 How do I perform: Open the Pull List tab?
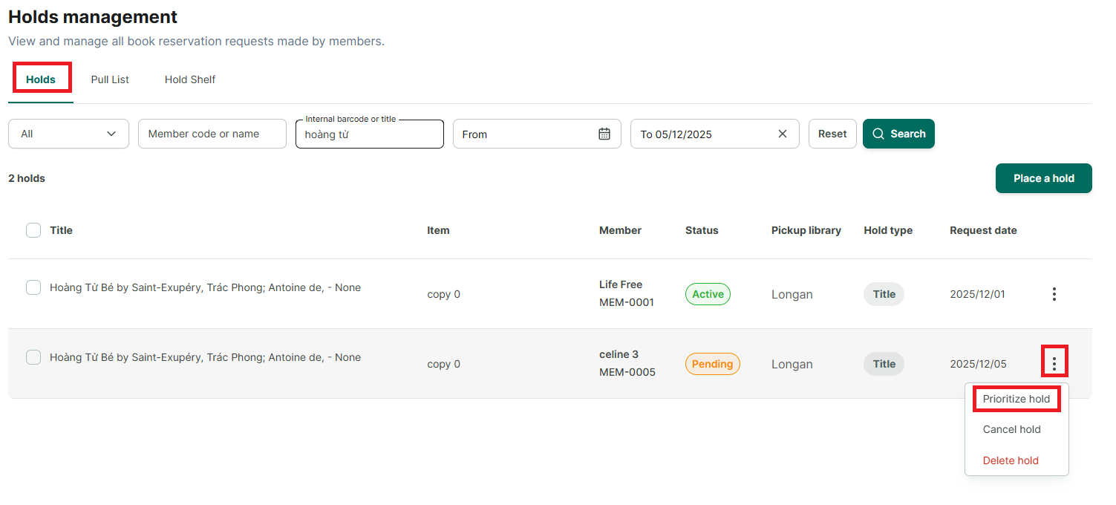(x=110, y=79)
